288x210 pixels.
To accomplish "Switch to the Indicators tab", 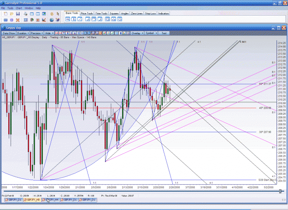I will point(164,13).
